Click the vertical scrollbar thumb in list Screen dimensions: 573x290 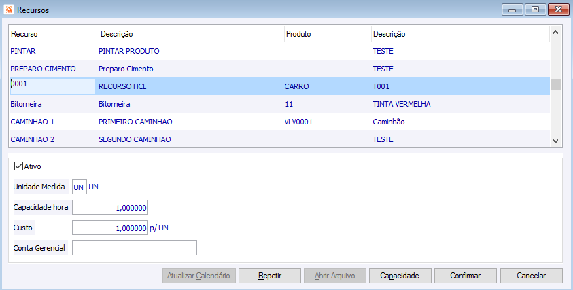[x=555, y=84]
